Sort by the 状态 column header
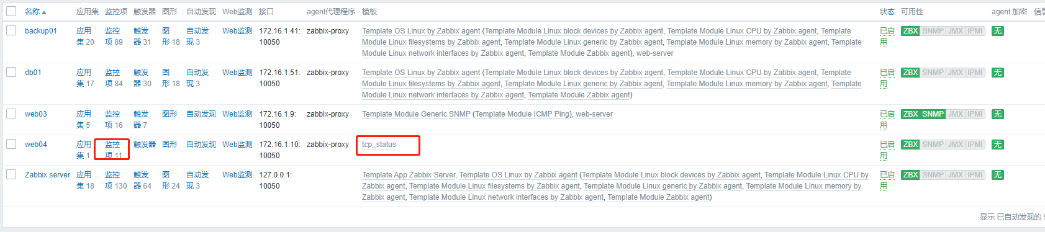1045x232 pixels. point(887,12)
